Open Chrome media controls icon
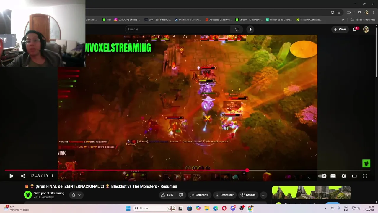378x213 pixels. point(359,12)
